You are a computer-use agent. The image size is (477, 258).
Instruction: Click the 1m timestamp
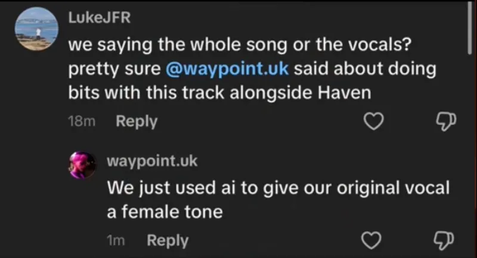(x=115, y=241)
